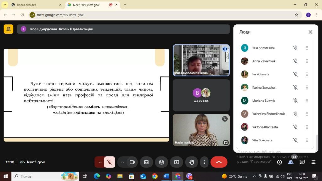
Task: Toggle picture-in-picture icon on Надія Іванівна tile
Action: tap(225, 142)
